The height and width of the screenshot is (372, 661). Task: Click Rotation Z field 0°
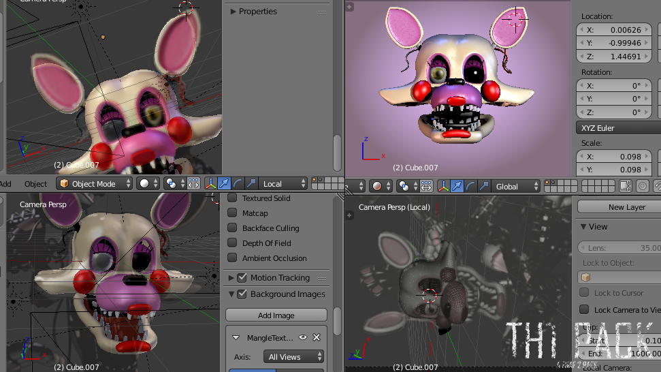[x=614, y=112]
